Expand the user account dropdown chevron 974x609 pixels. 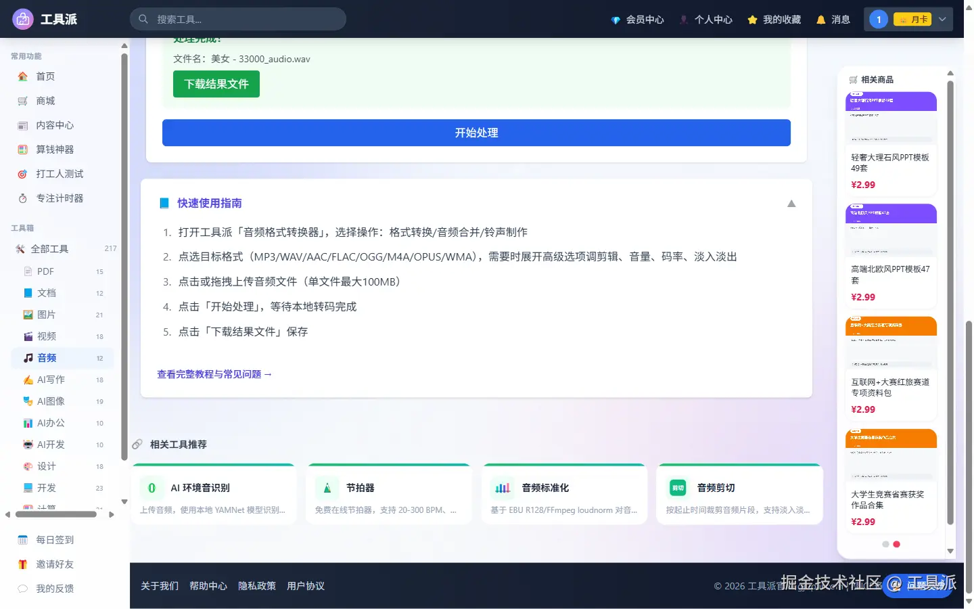(x=942, y=20)
